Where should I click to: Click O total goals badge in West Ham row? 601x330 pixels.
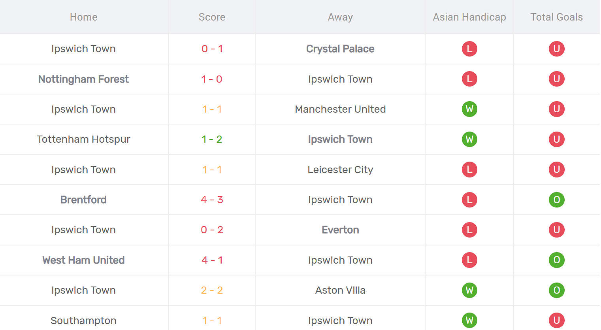tap(556, 260)
